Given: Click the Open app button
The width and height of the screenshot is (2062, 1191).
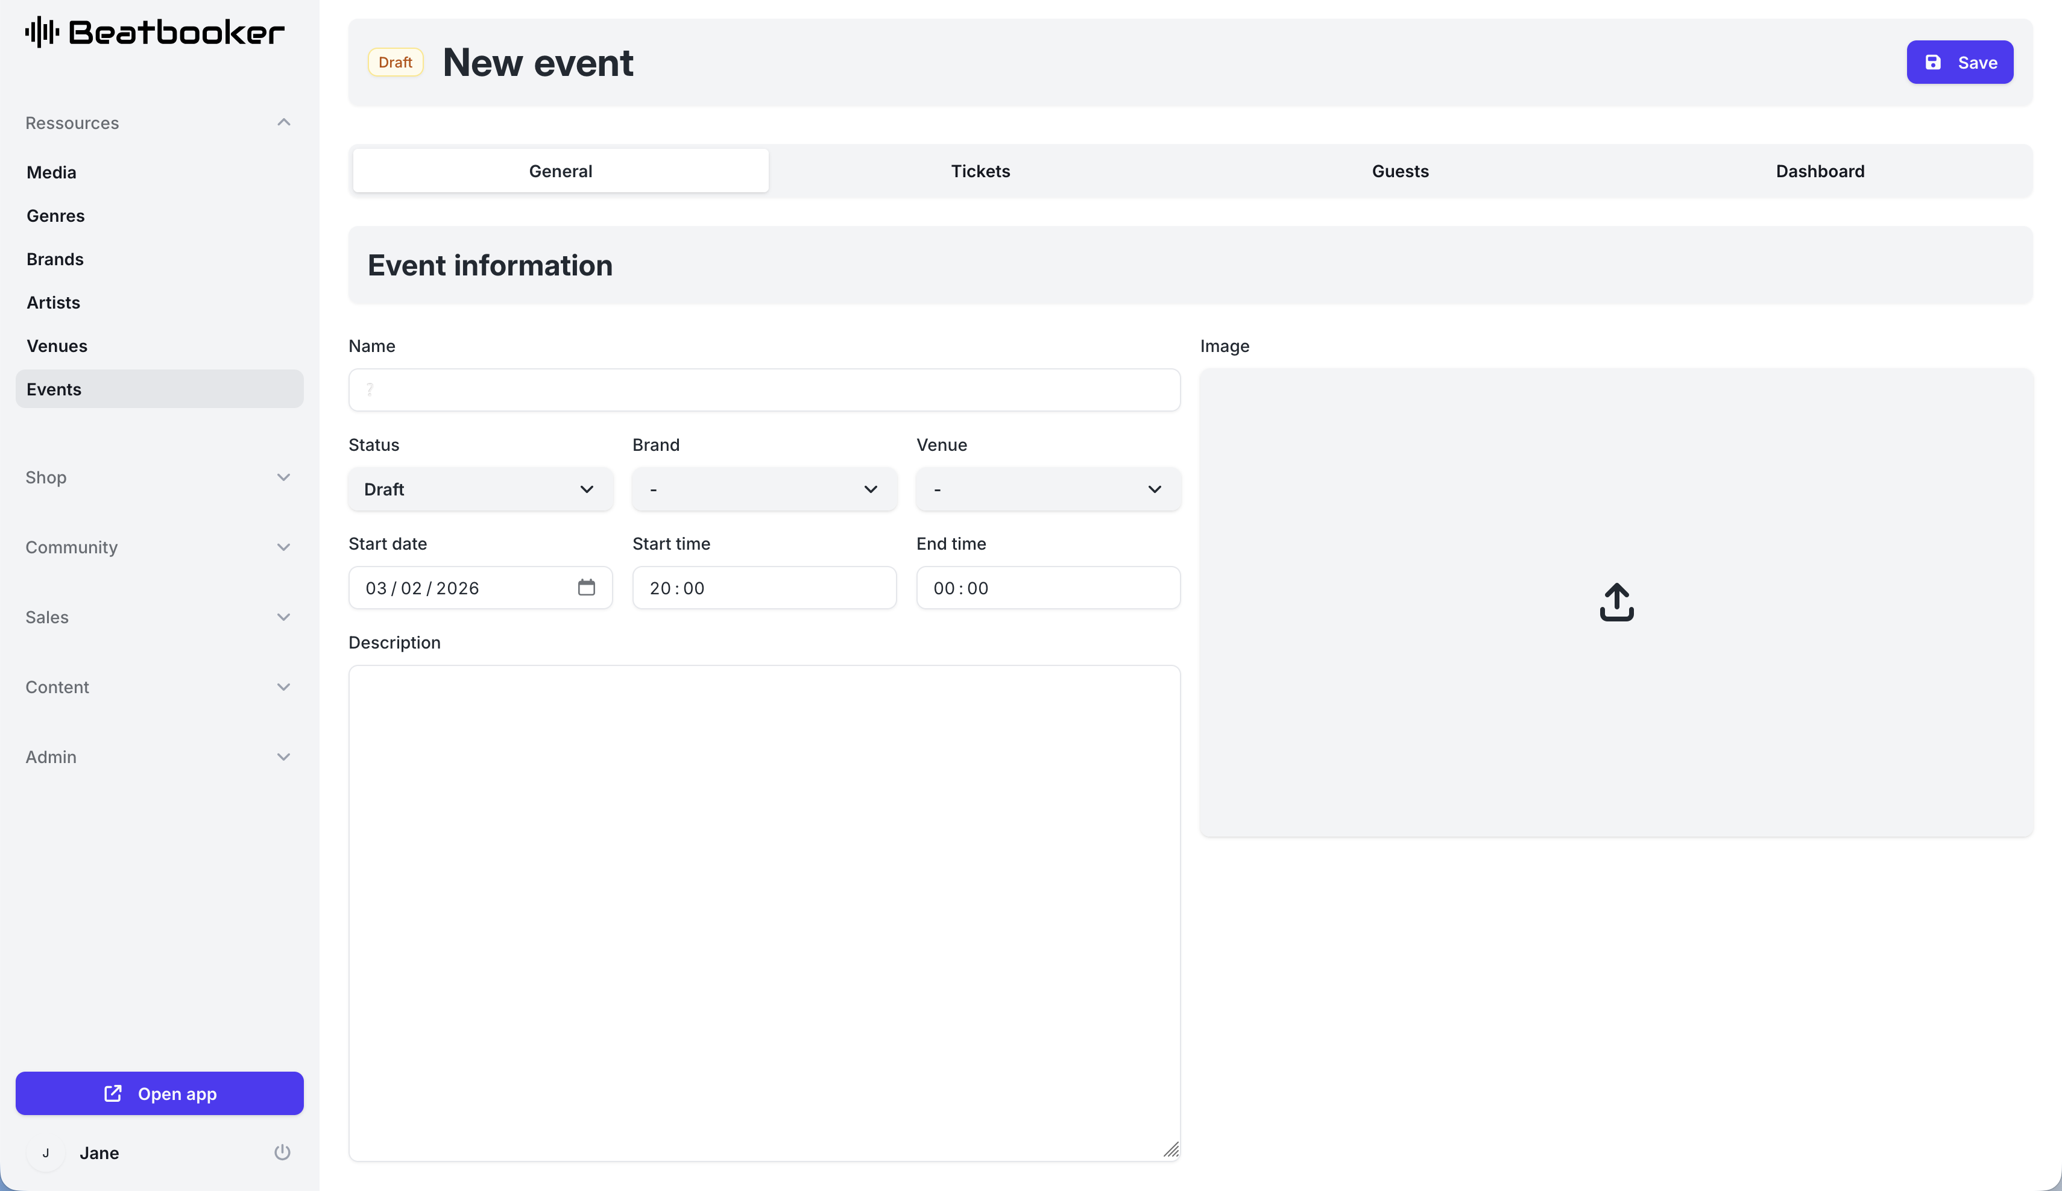Looking at the screenshot, I should coord(160,1093).
